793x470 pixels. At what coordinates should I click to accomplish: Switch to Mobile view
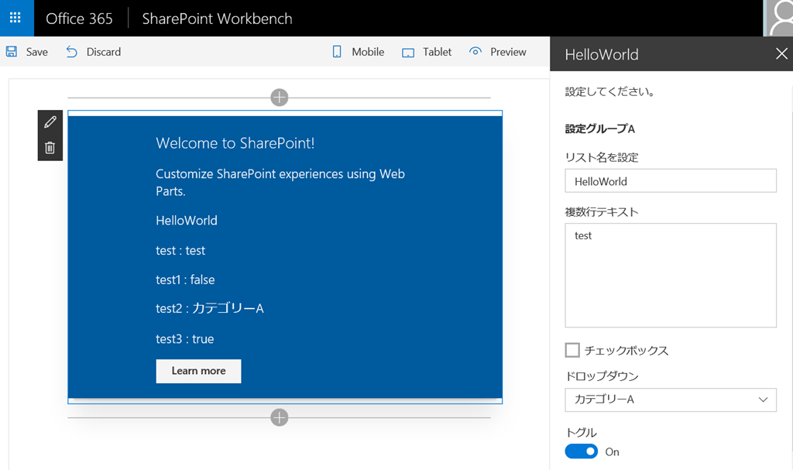[x=368, y=52]
